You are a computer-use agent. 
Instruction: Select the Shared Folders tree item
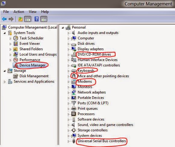pos(31,49)
